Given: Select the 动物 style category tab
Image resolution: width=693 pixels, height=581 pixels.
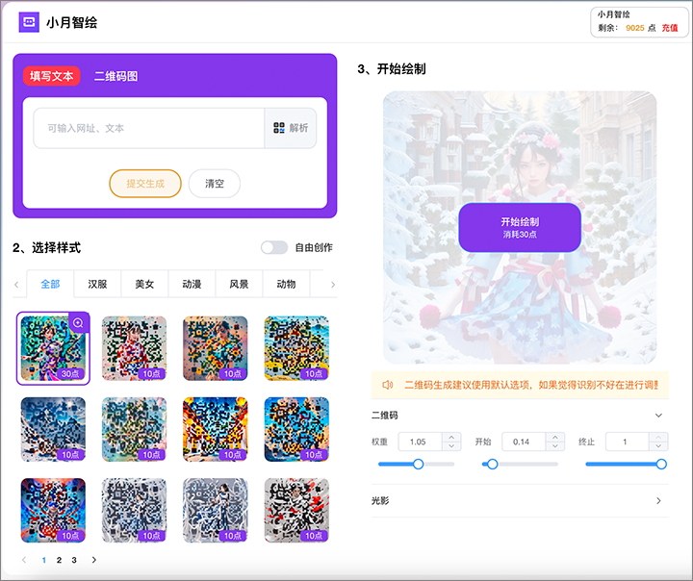Looking at the screenshot, I should (286, 284).
